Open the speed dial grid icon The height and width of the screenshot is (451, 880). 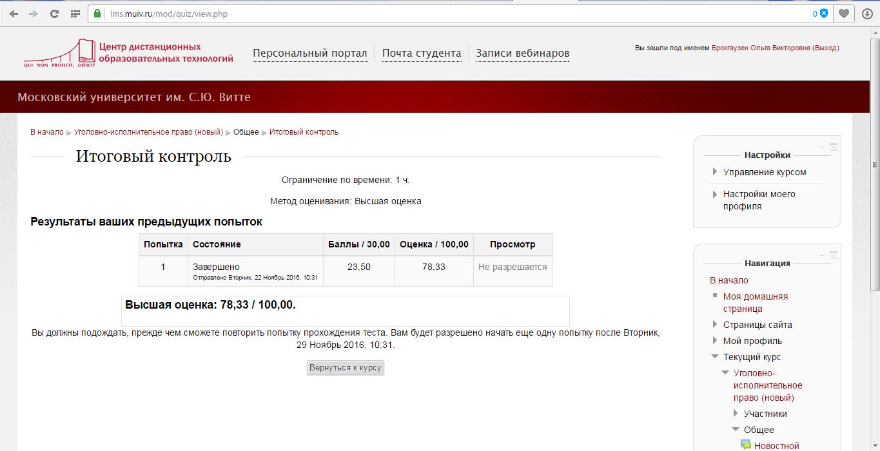coord(75,14)
